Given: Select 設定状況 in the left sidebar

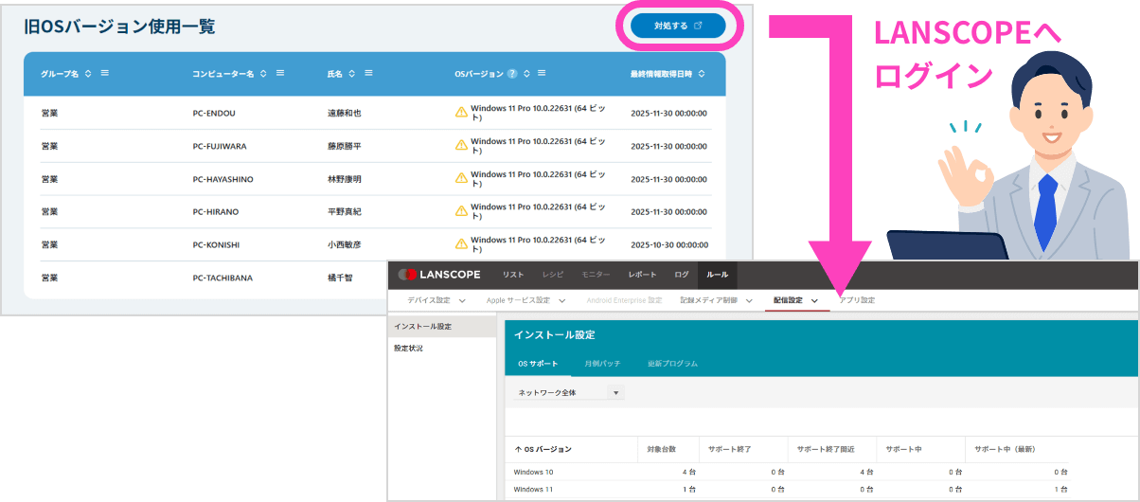Looking at the screenshot, I should pyautogui.click(x=409, y=349).
